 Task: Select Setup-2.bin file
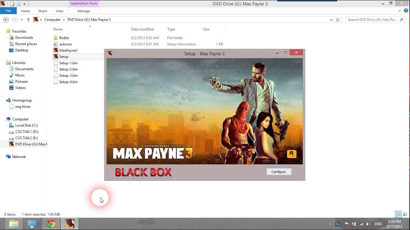(68, 69)
